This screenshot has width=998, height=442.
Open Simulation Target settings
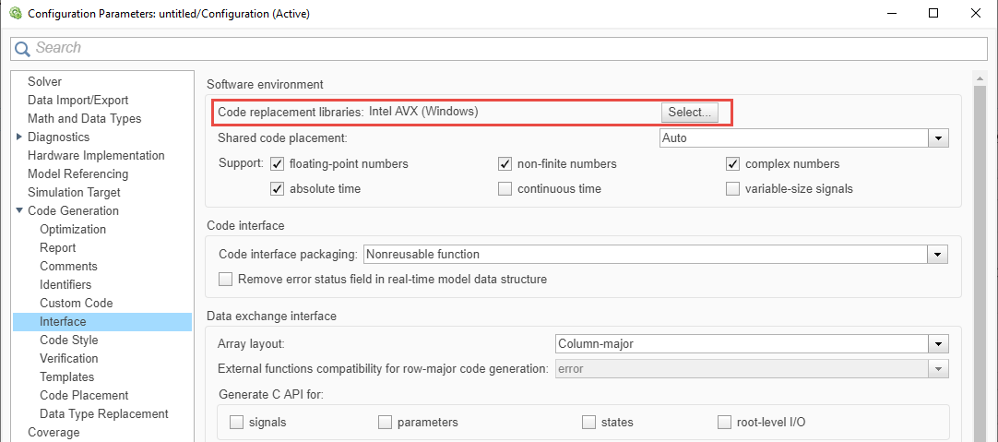click(74, 192)
